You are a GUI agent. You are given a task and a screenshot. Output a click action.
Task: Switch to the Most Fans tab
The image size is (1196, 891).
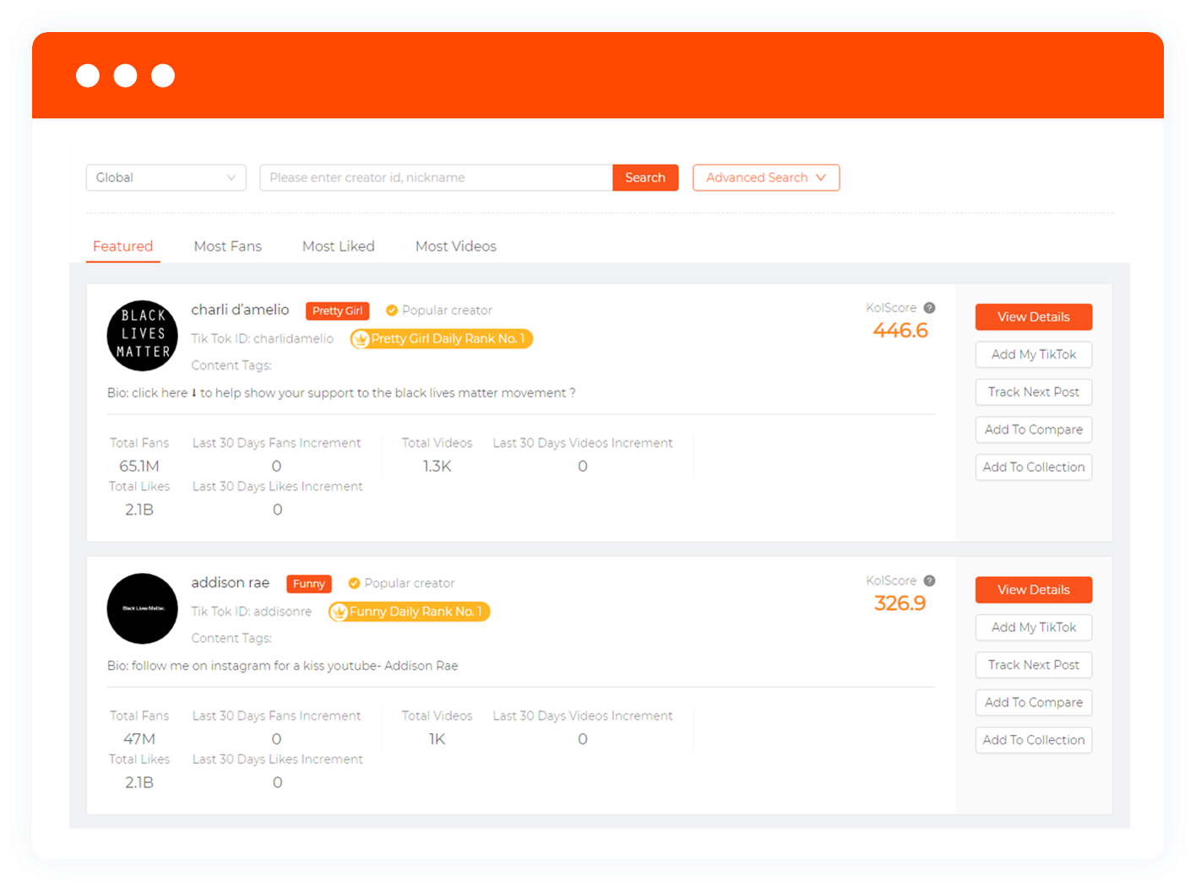coord(228,246)
